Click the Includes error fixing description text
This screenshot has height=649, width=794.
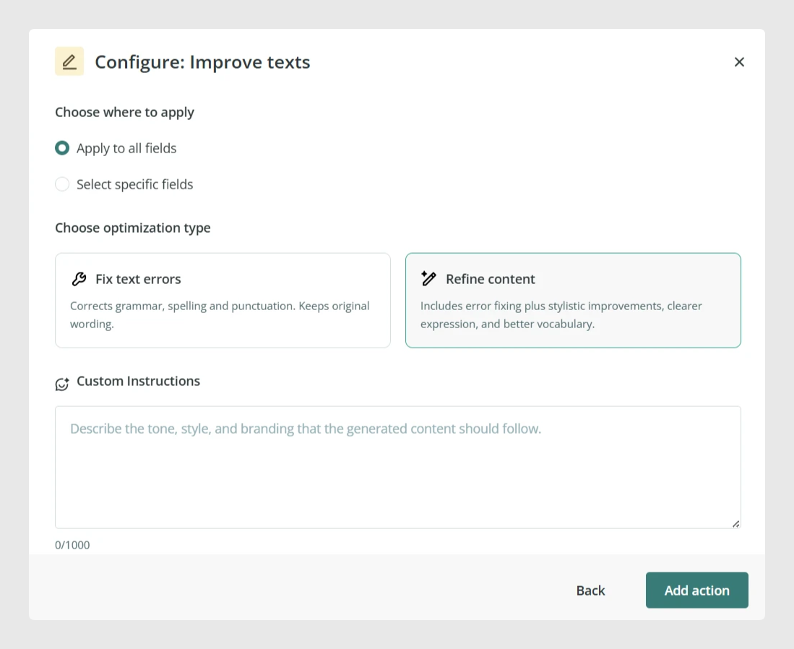pos(561,314)
